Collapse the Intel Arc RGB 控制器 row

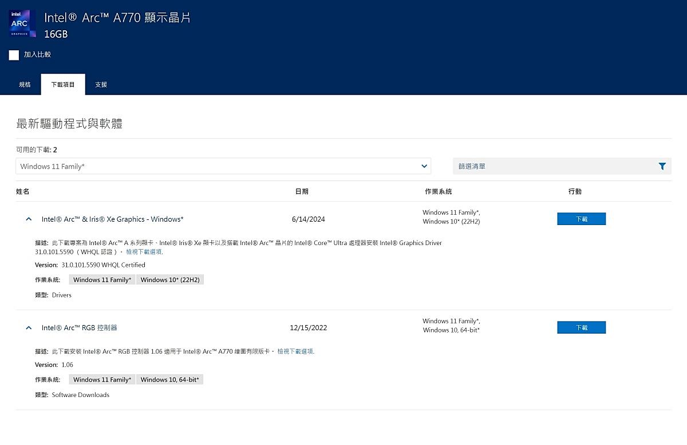point(29,328)
